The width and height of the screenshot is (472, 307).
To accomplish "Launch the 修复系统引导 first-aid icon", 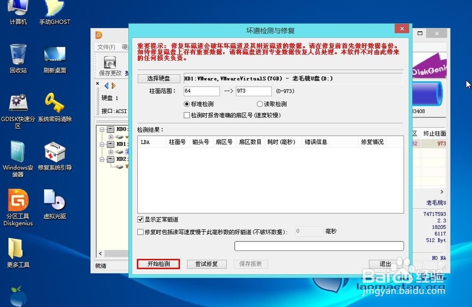I will pos(54,156).
